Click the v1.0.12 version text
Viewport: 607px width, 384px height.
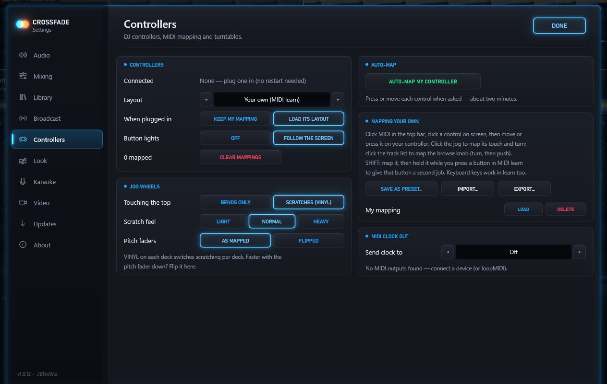(24, 374)
